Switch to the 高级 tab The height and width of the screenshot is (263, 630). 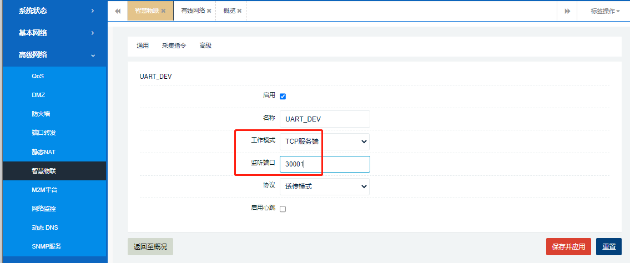[x=205, y=45]
